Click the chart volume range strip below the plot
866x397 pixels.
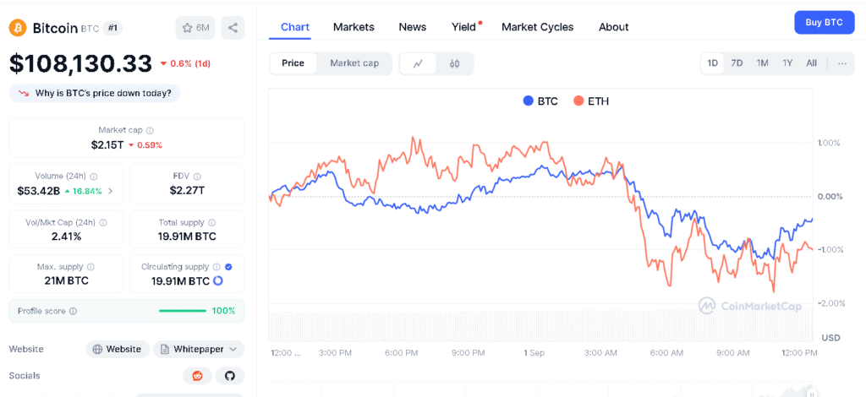[541, 326]
